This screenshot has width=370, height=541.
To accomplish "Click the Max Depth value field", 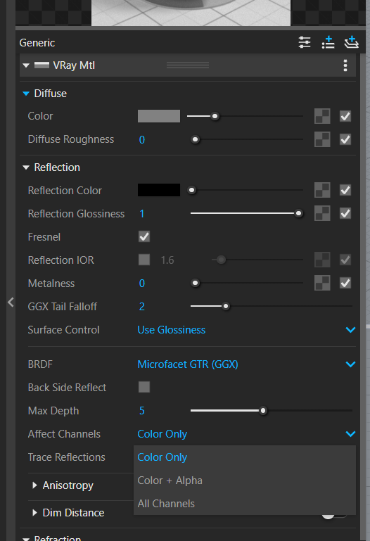I will [x=141, y=411].
